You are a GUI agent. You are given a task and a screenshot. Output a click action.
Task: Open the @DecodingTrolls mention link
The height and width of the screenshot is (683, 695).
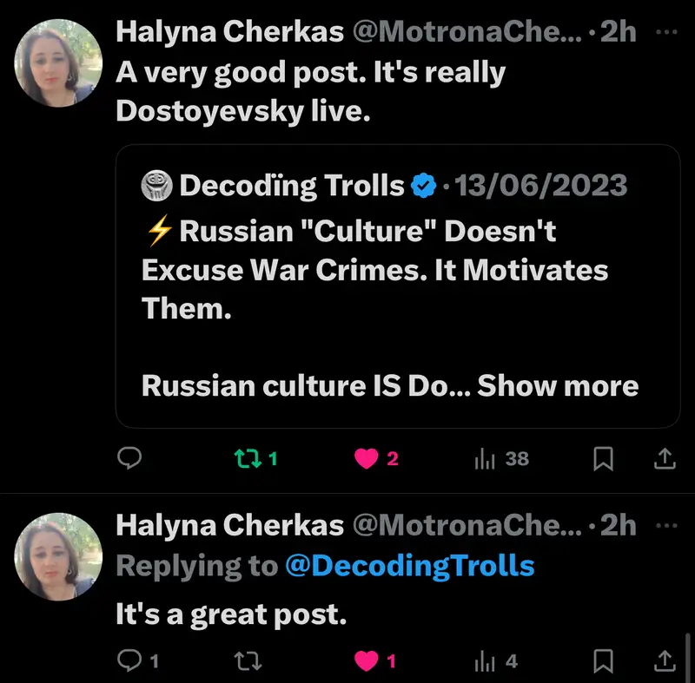pos(409,567)
